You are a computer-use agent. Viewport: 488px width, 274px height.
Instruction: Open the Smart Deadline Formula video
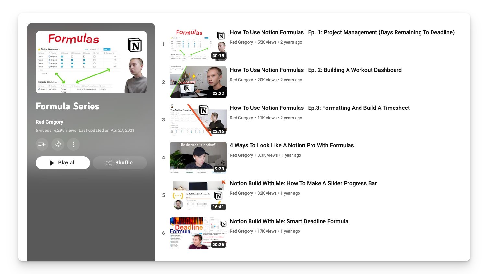(x=289, y=221)
